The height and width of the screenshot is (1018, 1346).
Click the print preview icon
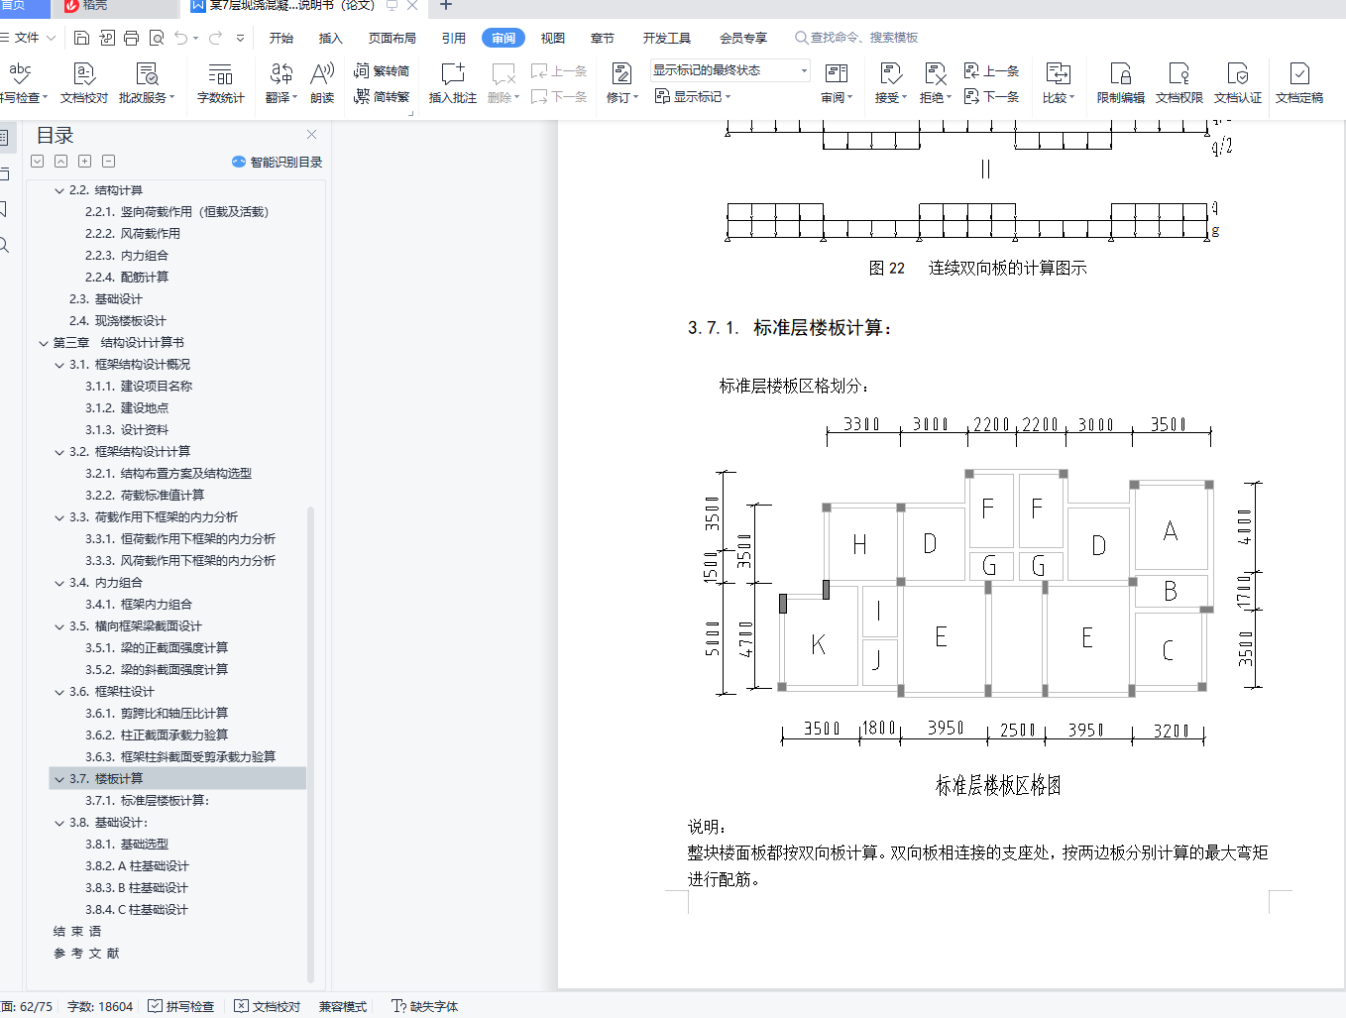pos(156,38)
